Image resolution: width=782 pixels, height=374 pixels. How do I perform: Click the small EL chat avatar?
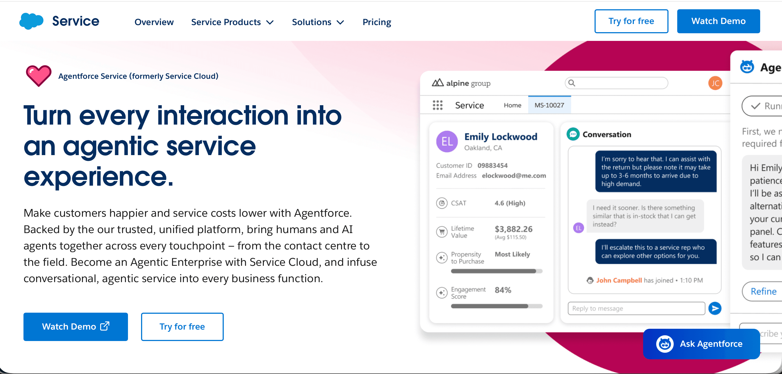578,228
